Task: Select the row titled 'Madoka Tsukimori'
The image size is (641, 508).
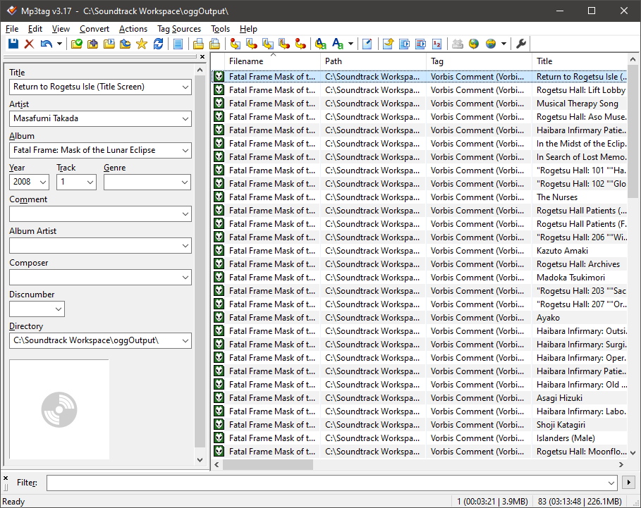Action: click(x=420, y=278)
